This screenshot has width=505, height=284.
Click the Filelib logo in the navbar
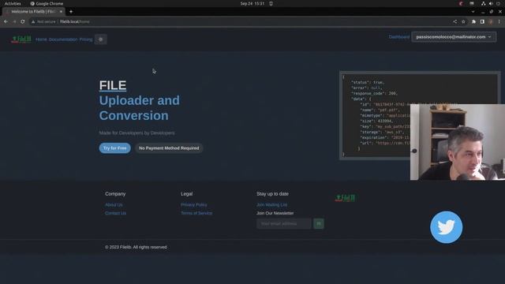point(21,39)
